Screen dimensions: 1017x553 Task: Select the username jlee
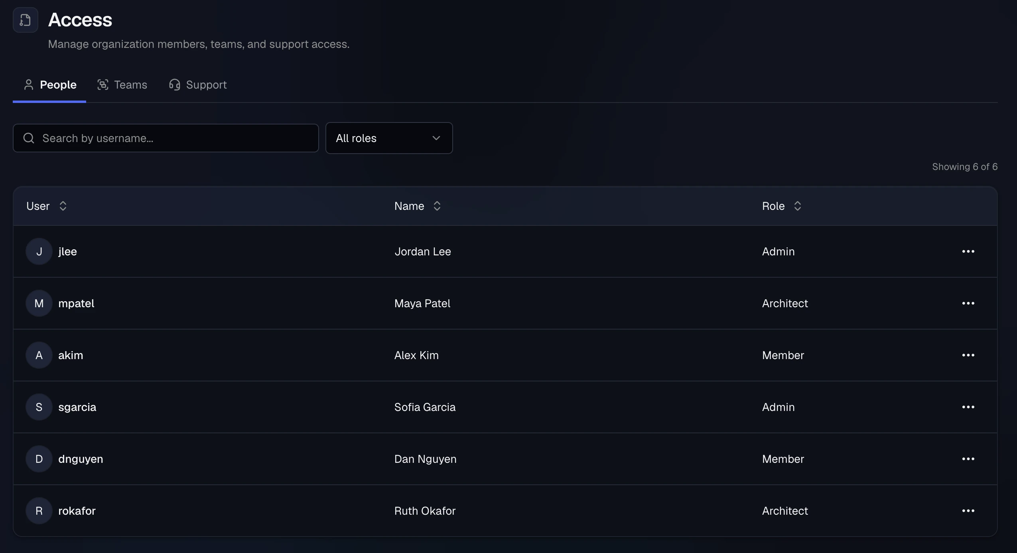(x=67, y=251)
